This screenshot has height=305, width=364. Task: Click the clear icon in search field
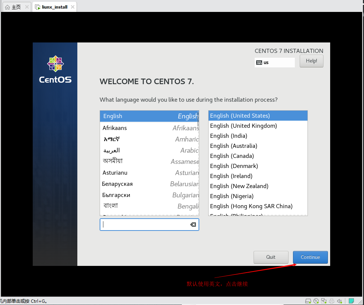point(193,225)
